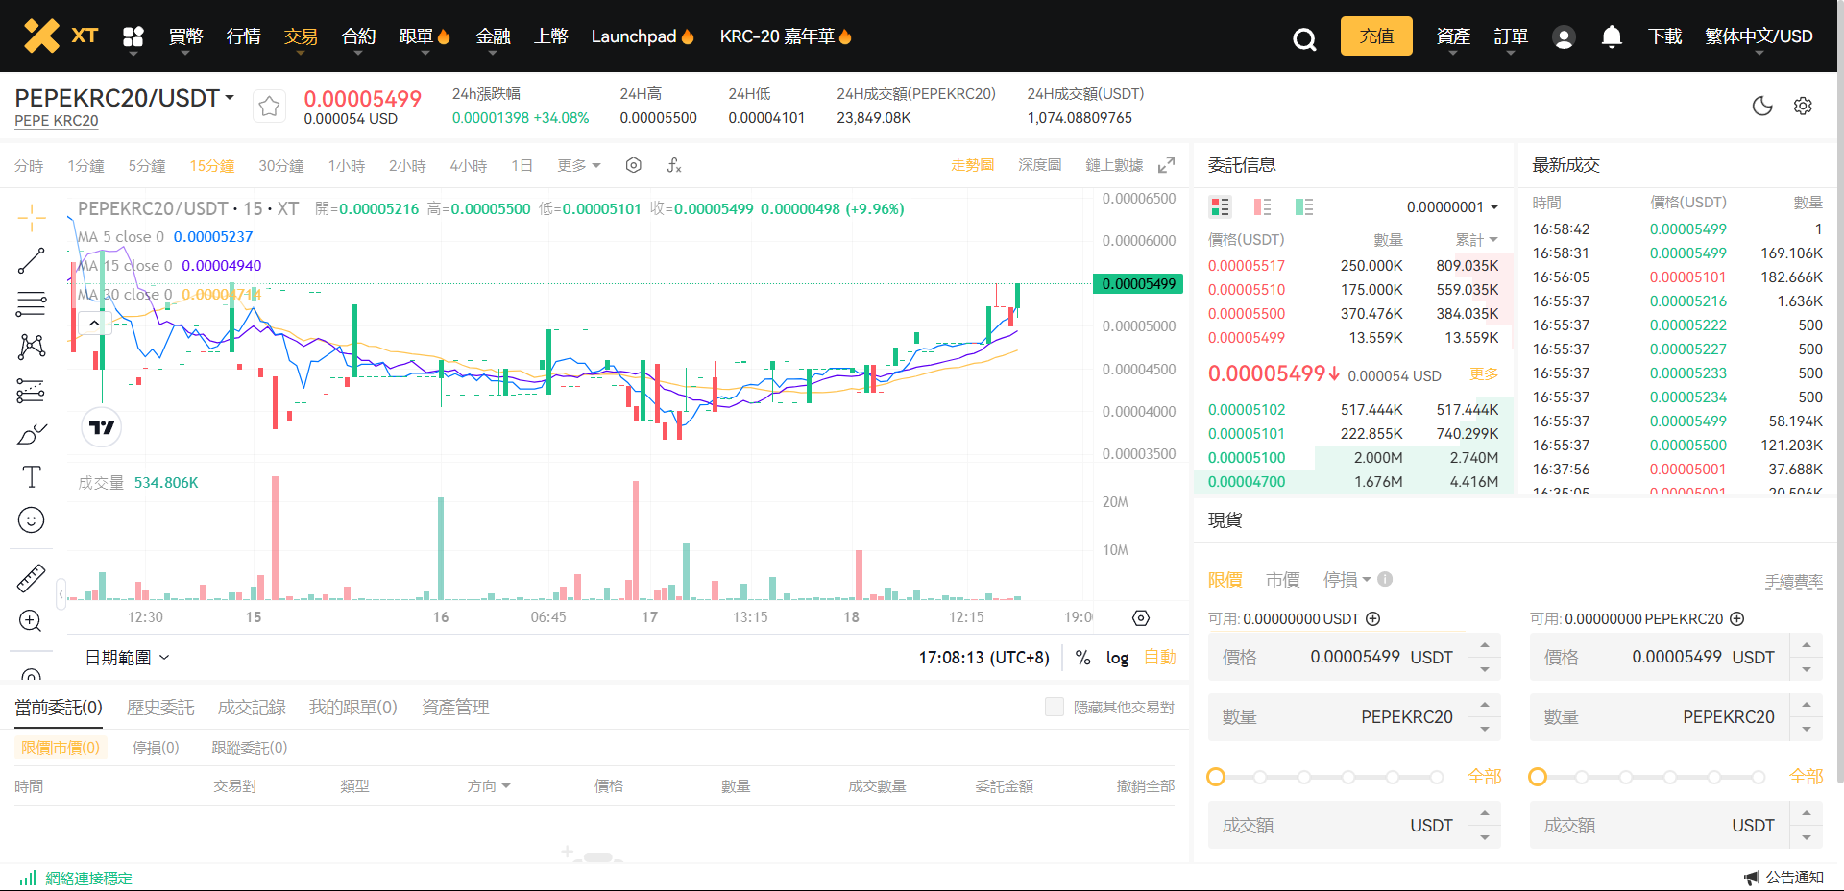Open the date range dropdown
Viewport: 1844px width, 891px height.
pyautogui.click(x=127, y=658)
